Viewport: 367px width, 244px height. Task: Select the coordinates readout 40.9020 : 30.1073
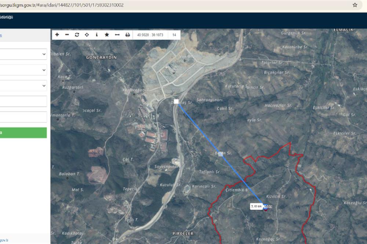[x=150, y=35]
